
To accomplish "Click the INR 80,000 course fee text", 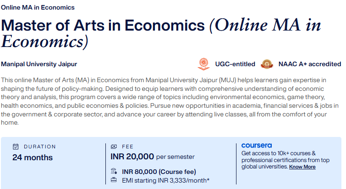I will tap(159, 172).
